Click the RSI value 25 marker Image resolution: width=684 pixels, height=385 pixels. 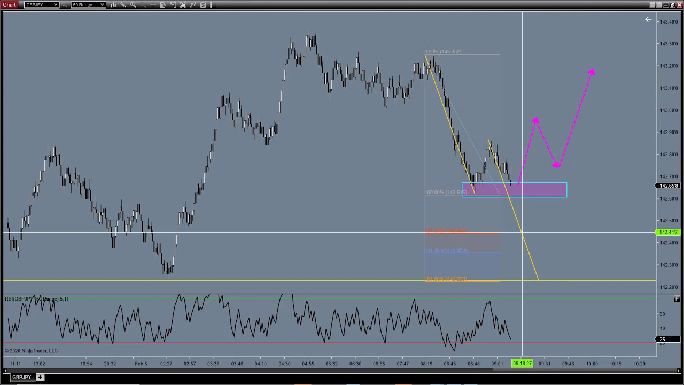(x=667, y=340)
